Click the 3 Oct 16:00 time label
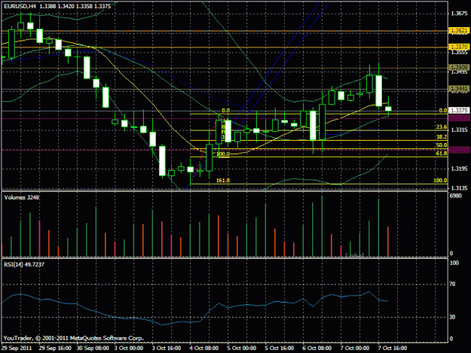Image resolution: width=471 pixels, height=353 pixels. (167, 348)
